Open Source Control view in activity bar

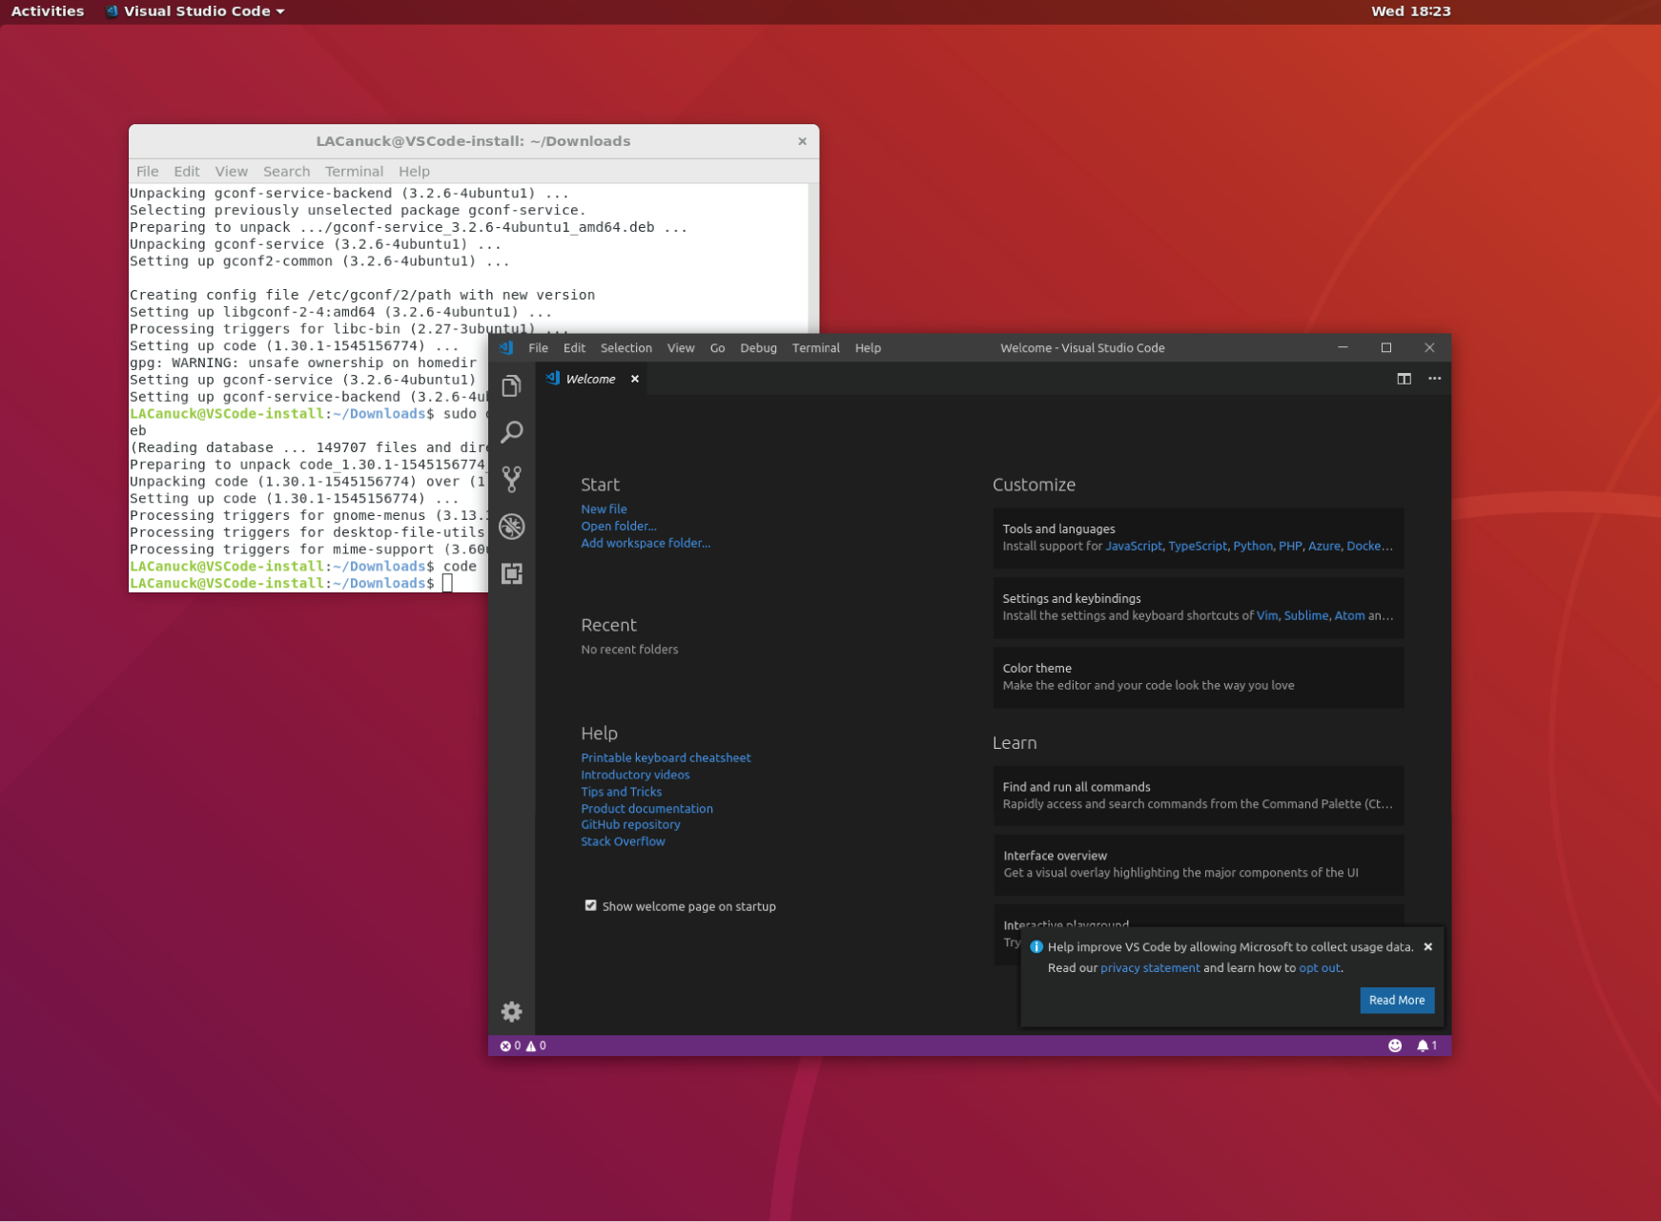(512, 479)
